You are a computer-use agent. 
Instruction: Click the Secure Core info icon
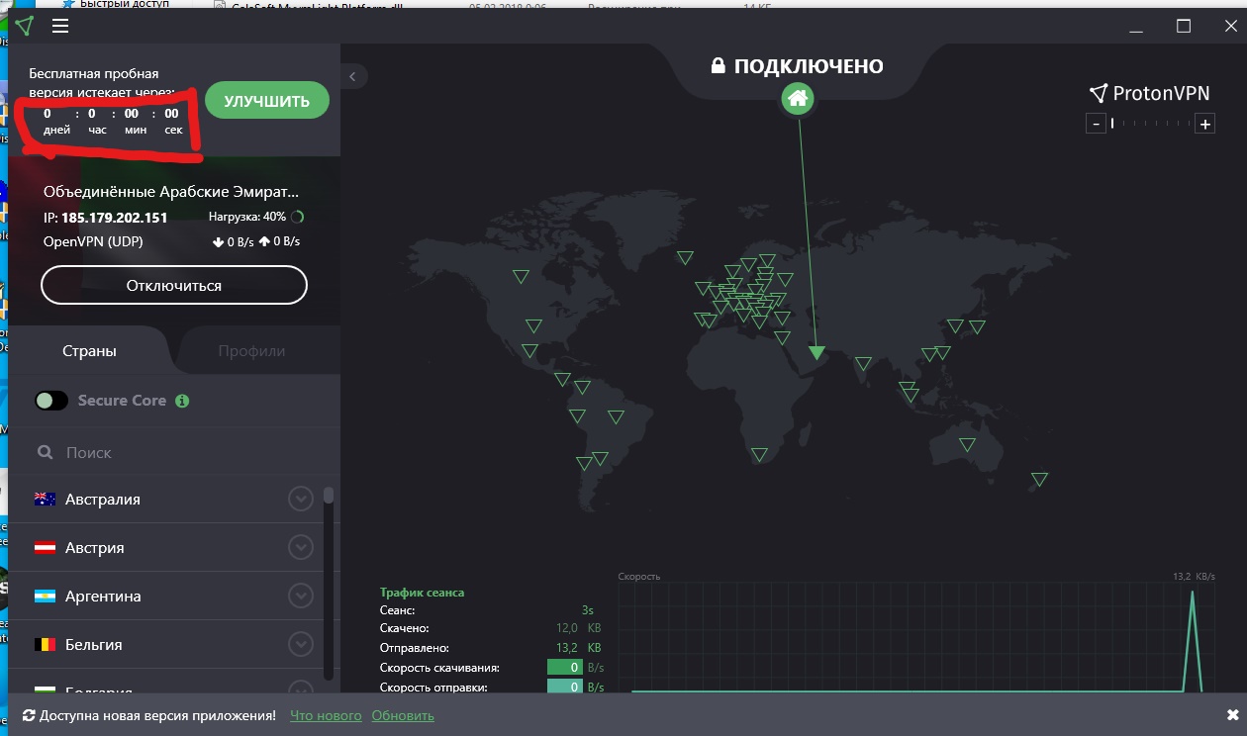tap(182, 401)
